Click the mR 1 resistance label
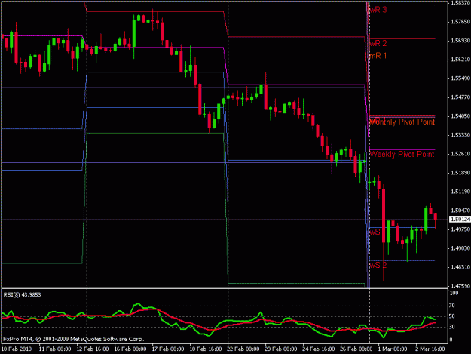The width and height of the screenshot is (471, 354). [378, 56]
